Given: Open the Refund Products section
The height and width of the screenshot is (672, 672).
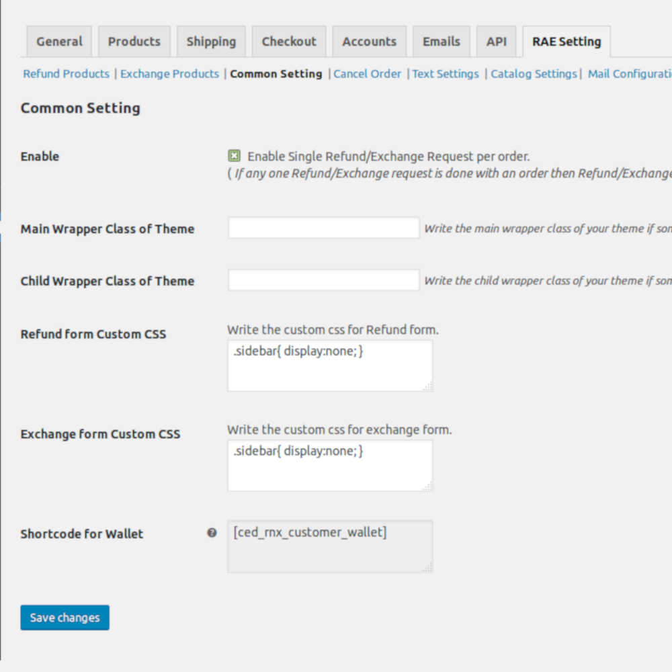Looking at the screenshot, I should coord(65,74).
